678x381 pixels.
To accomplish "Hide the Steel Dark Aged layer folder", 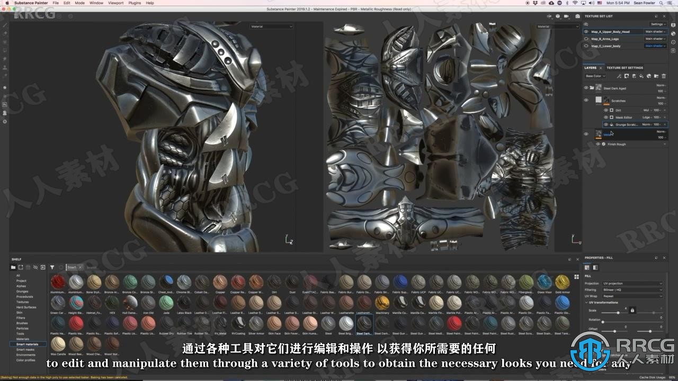I will [x=586, y=88].
